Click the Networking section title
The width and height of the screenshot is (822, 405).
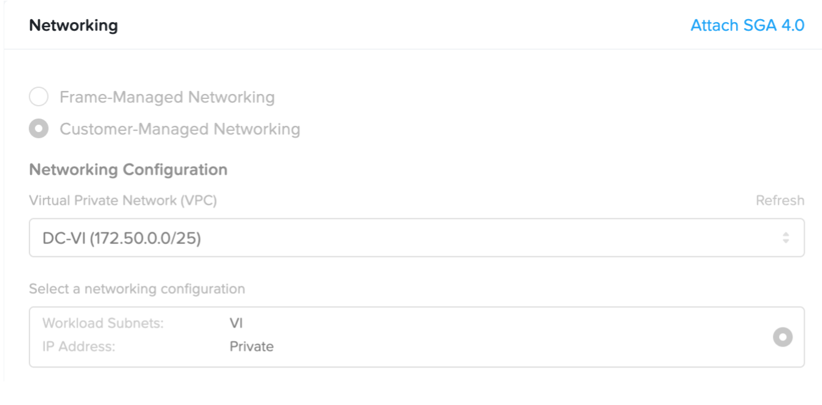coord(73,26)
